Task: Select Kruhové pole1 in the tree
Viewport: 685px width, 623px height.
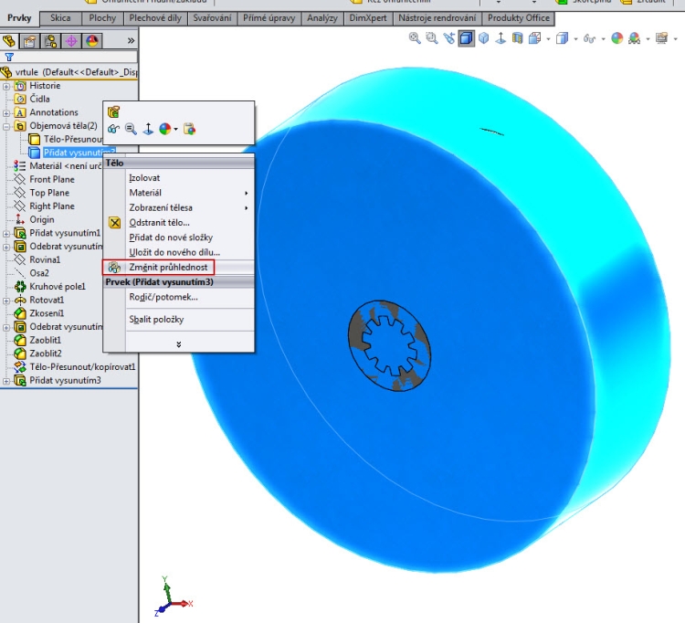Action: tap(58, 287)
